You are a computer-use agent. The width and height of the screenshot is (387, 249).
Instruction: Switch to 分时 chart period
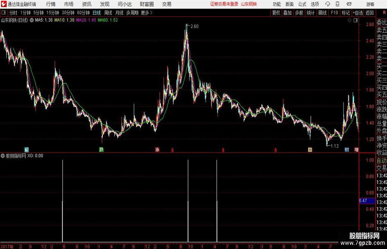click(14, 13)
